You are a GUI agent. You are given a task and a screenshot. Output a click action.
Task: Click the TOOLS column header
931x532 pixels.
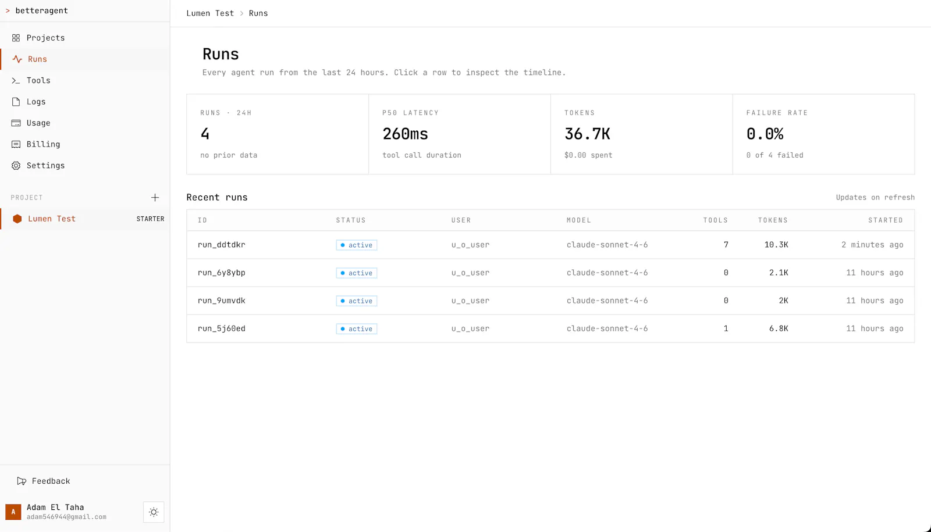pyautogui.click(x=716, y=220)
